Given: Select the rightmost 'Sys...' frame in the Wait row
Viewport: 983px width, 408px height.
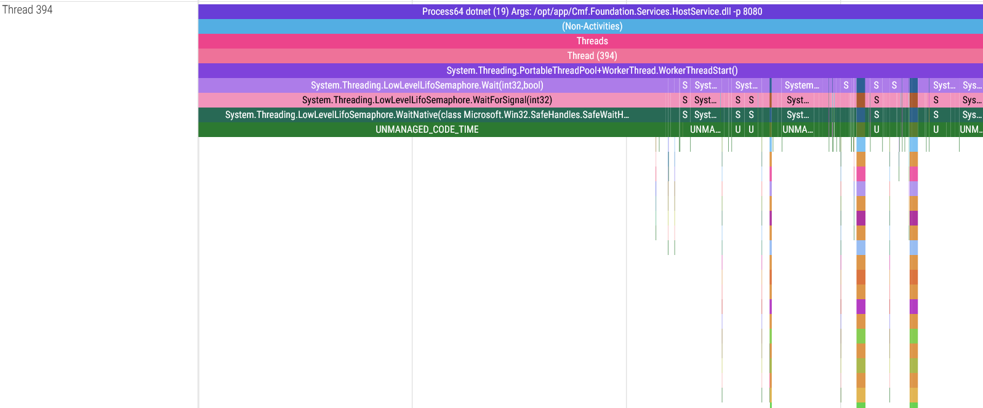Looking at the screenshot, I should (x=971, y=85).
